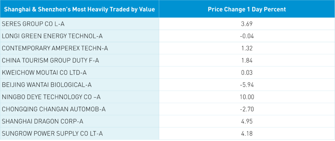Click the 4.95 price change value
The height and width of the screenshot is (141, 335).
coord(247,121)
